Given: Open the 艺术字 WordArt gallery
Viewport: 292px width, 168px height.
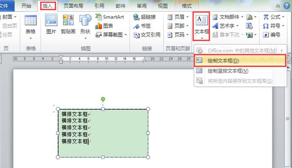Looking at the screenshot, I should (225, 26).
